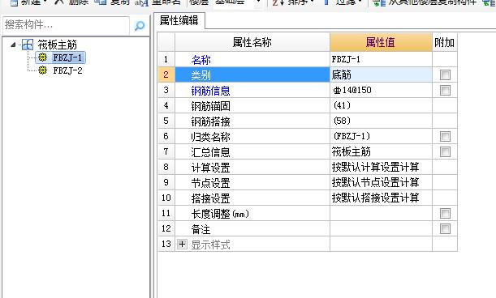
Task: Click the 汇总信息 value cell 筏板主筋
Action: coord(381,152)
